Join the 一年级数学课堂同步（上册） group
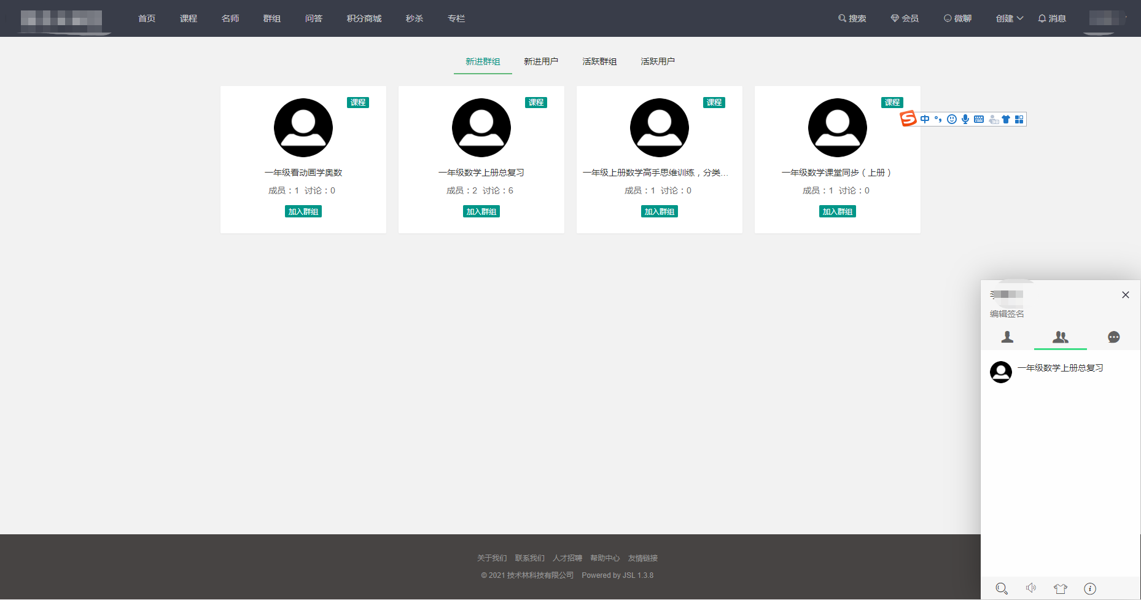 (x=838, y=211)
